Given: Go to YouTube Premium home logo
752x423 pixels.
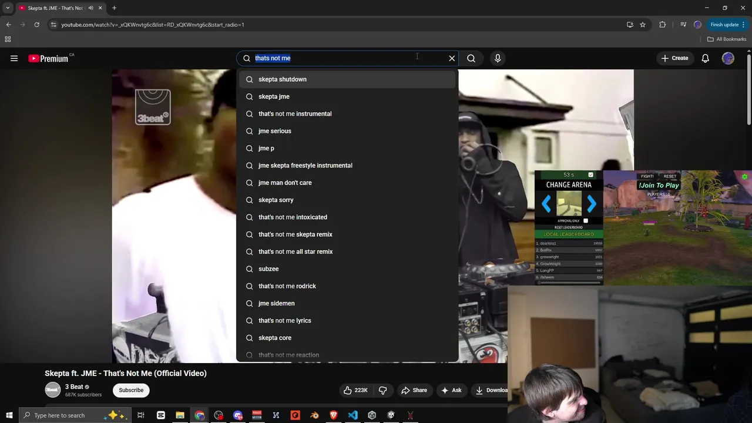Looking at the screenshot, I should [48, 58].
